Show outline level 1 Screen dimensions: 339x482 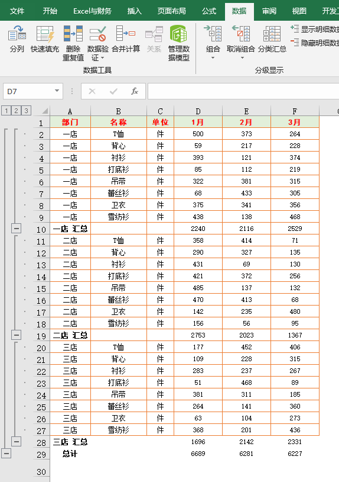point(6,111)
